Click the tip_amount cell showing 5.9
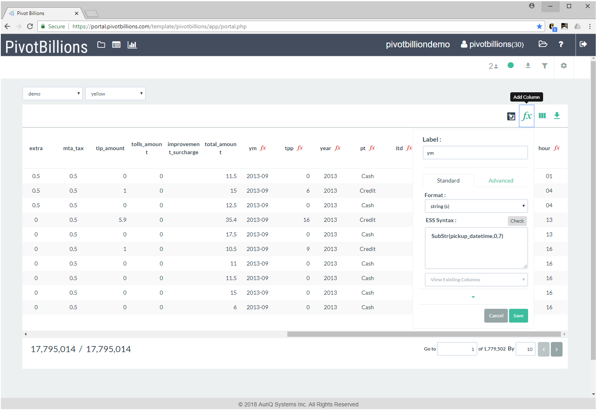The width and height of the screenshot is (597, 410). pyautogui.click(x=122, y=220)
